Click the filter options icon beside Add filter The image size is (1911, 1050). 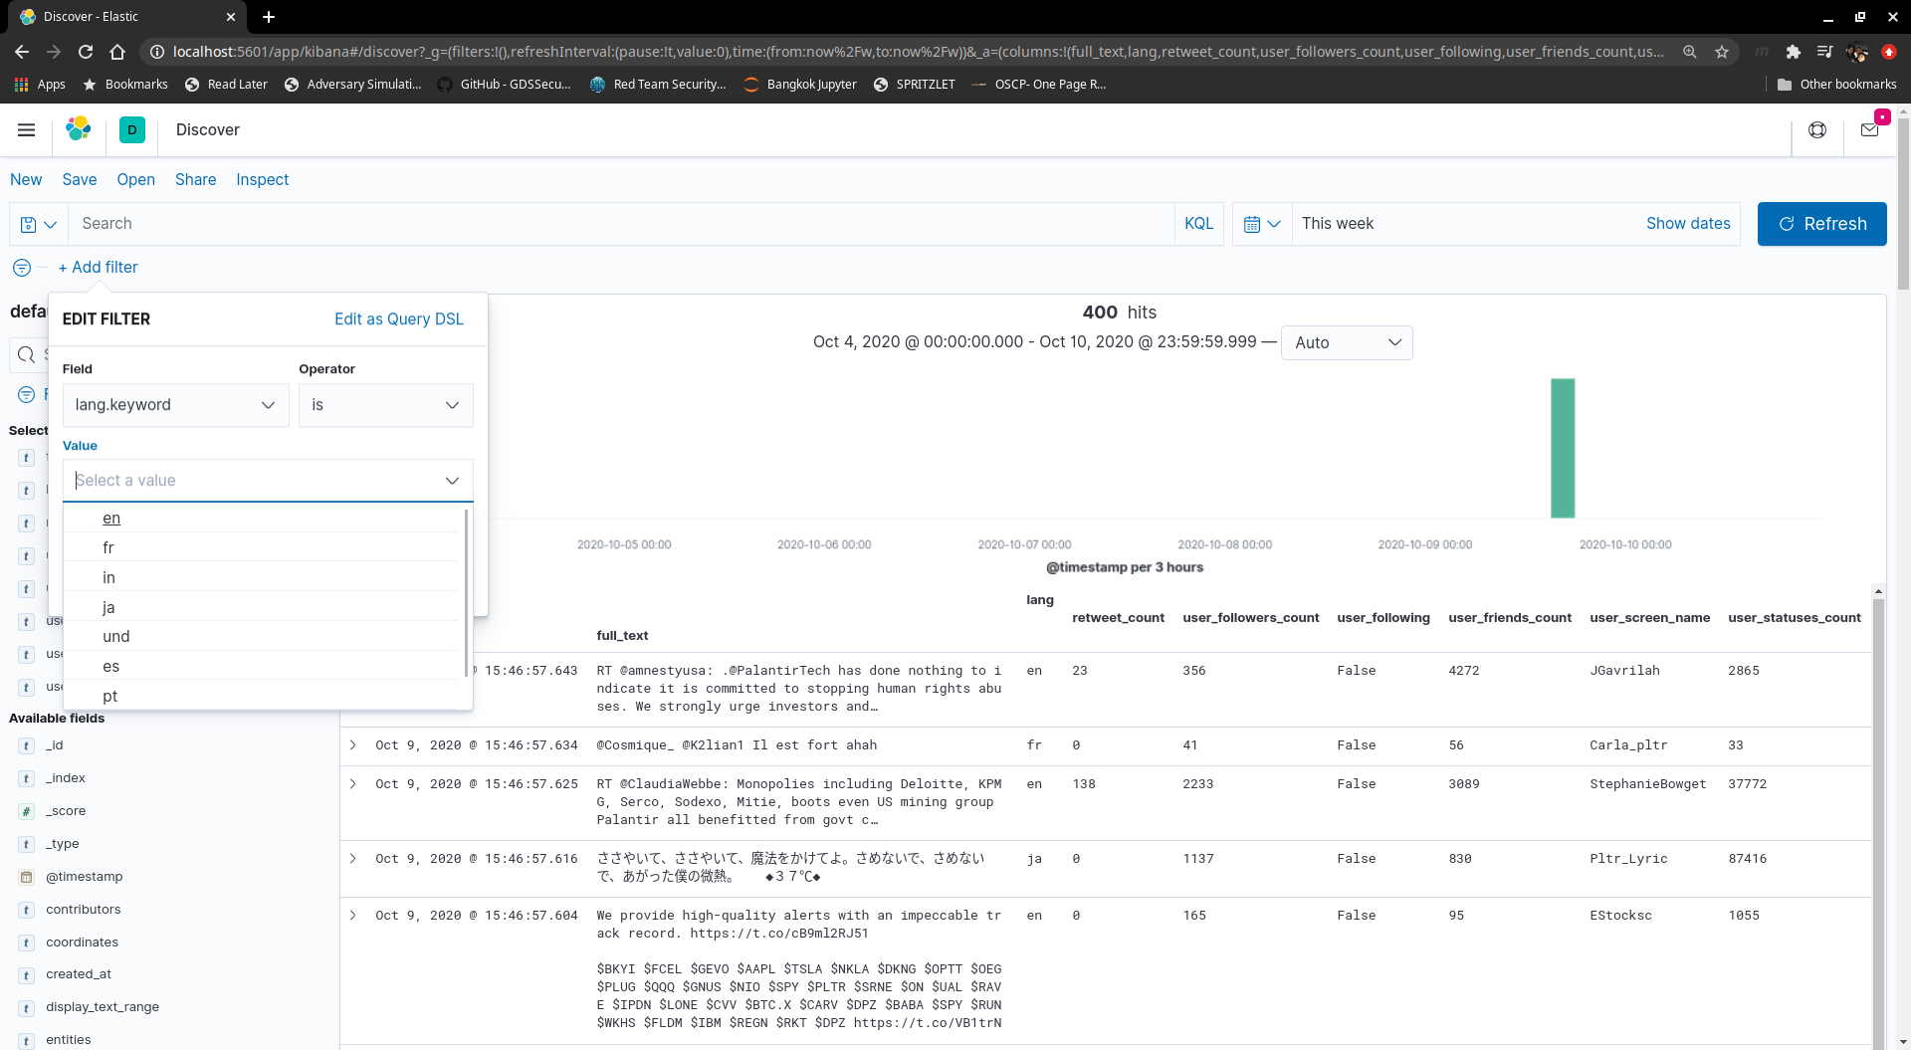pyautogui.click(x=22, y=268)
